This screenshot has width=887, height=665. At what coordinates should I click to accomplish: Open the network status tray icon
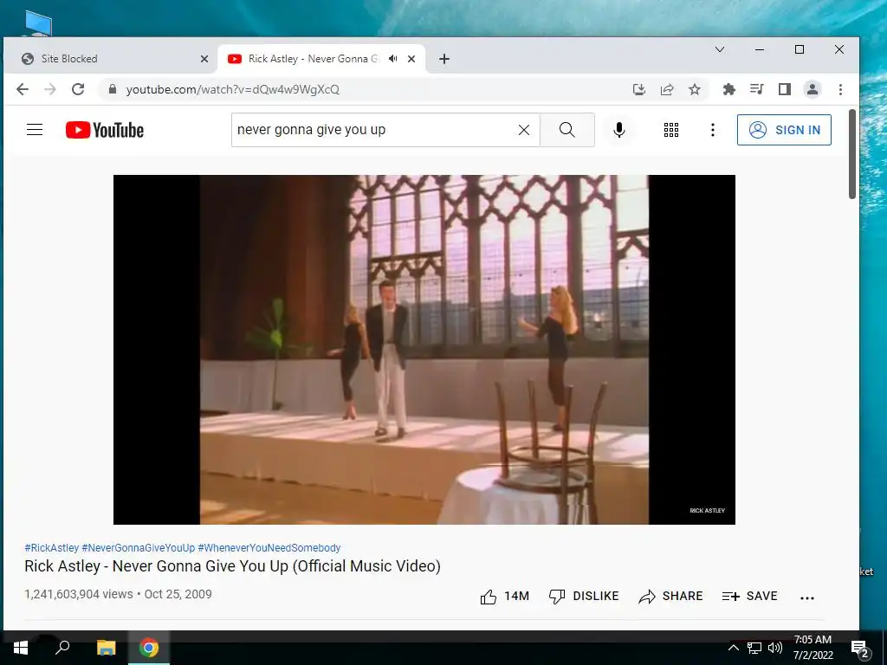point(754,648)
